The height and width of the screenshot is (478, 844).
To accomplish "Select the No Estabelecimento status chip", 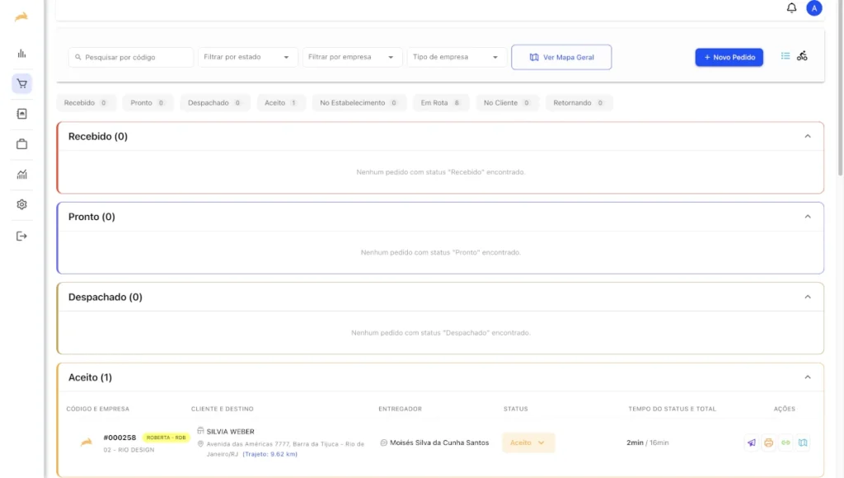I will pos(359,103).
